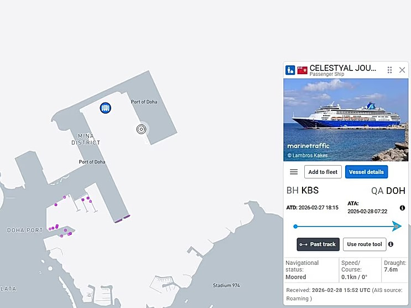The height and width of the screenshot is (308, 411).
Task: Toggle the Past track button
Action: 318,244
